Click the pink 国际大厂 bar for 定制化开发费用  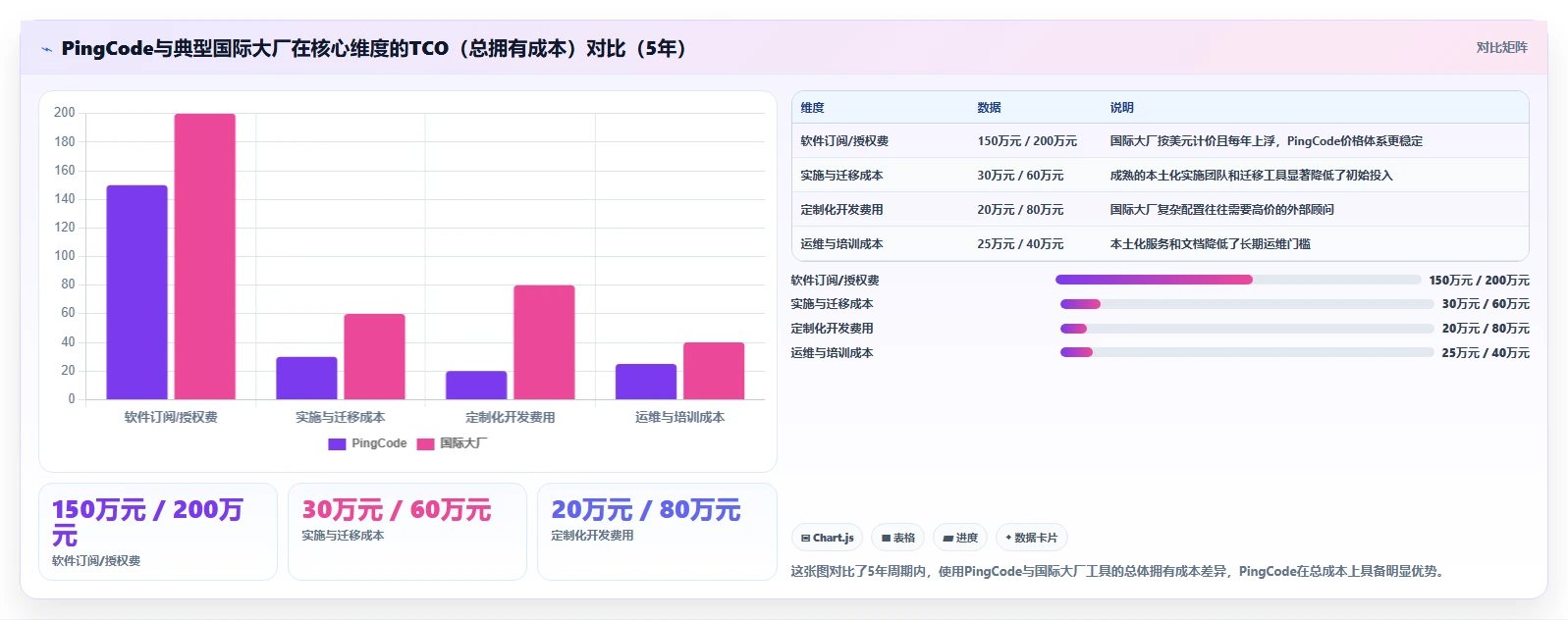[x=544, y=342]
